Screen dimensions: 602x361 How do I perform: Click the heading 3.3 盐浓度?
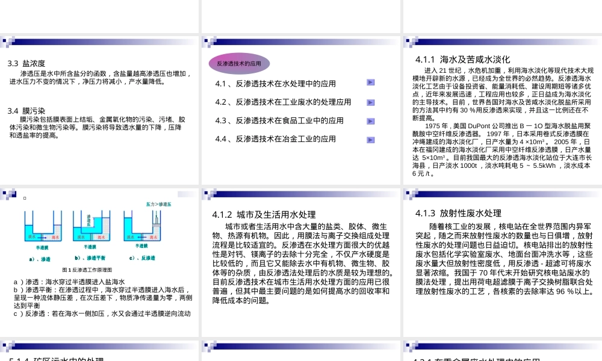point(26,63)
